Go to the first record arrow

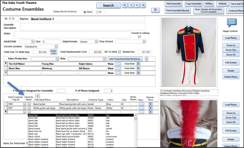pyautogui.click(x=125, y=5)
